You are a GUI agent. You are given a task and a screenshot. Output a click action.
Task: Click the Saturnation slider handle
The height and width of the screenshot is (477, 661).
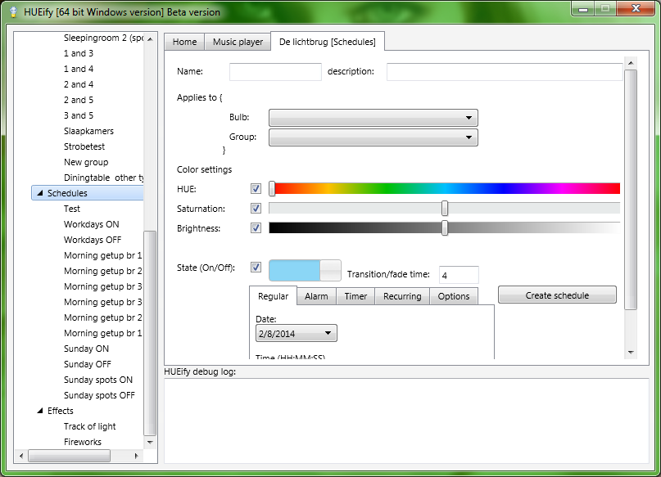click(445, 208)
